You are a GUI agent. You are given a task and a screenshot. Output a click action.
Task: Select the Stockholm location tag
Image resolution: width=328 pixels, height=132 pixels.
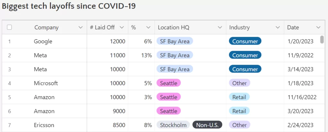tap(173, 125)
